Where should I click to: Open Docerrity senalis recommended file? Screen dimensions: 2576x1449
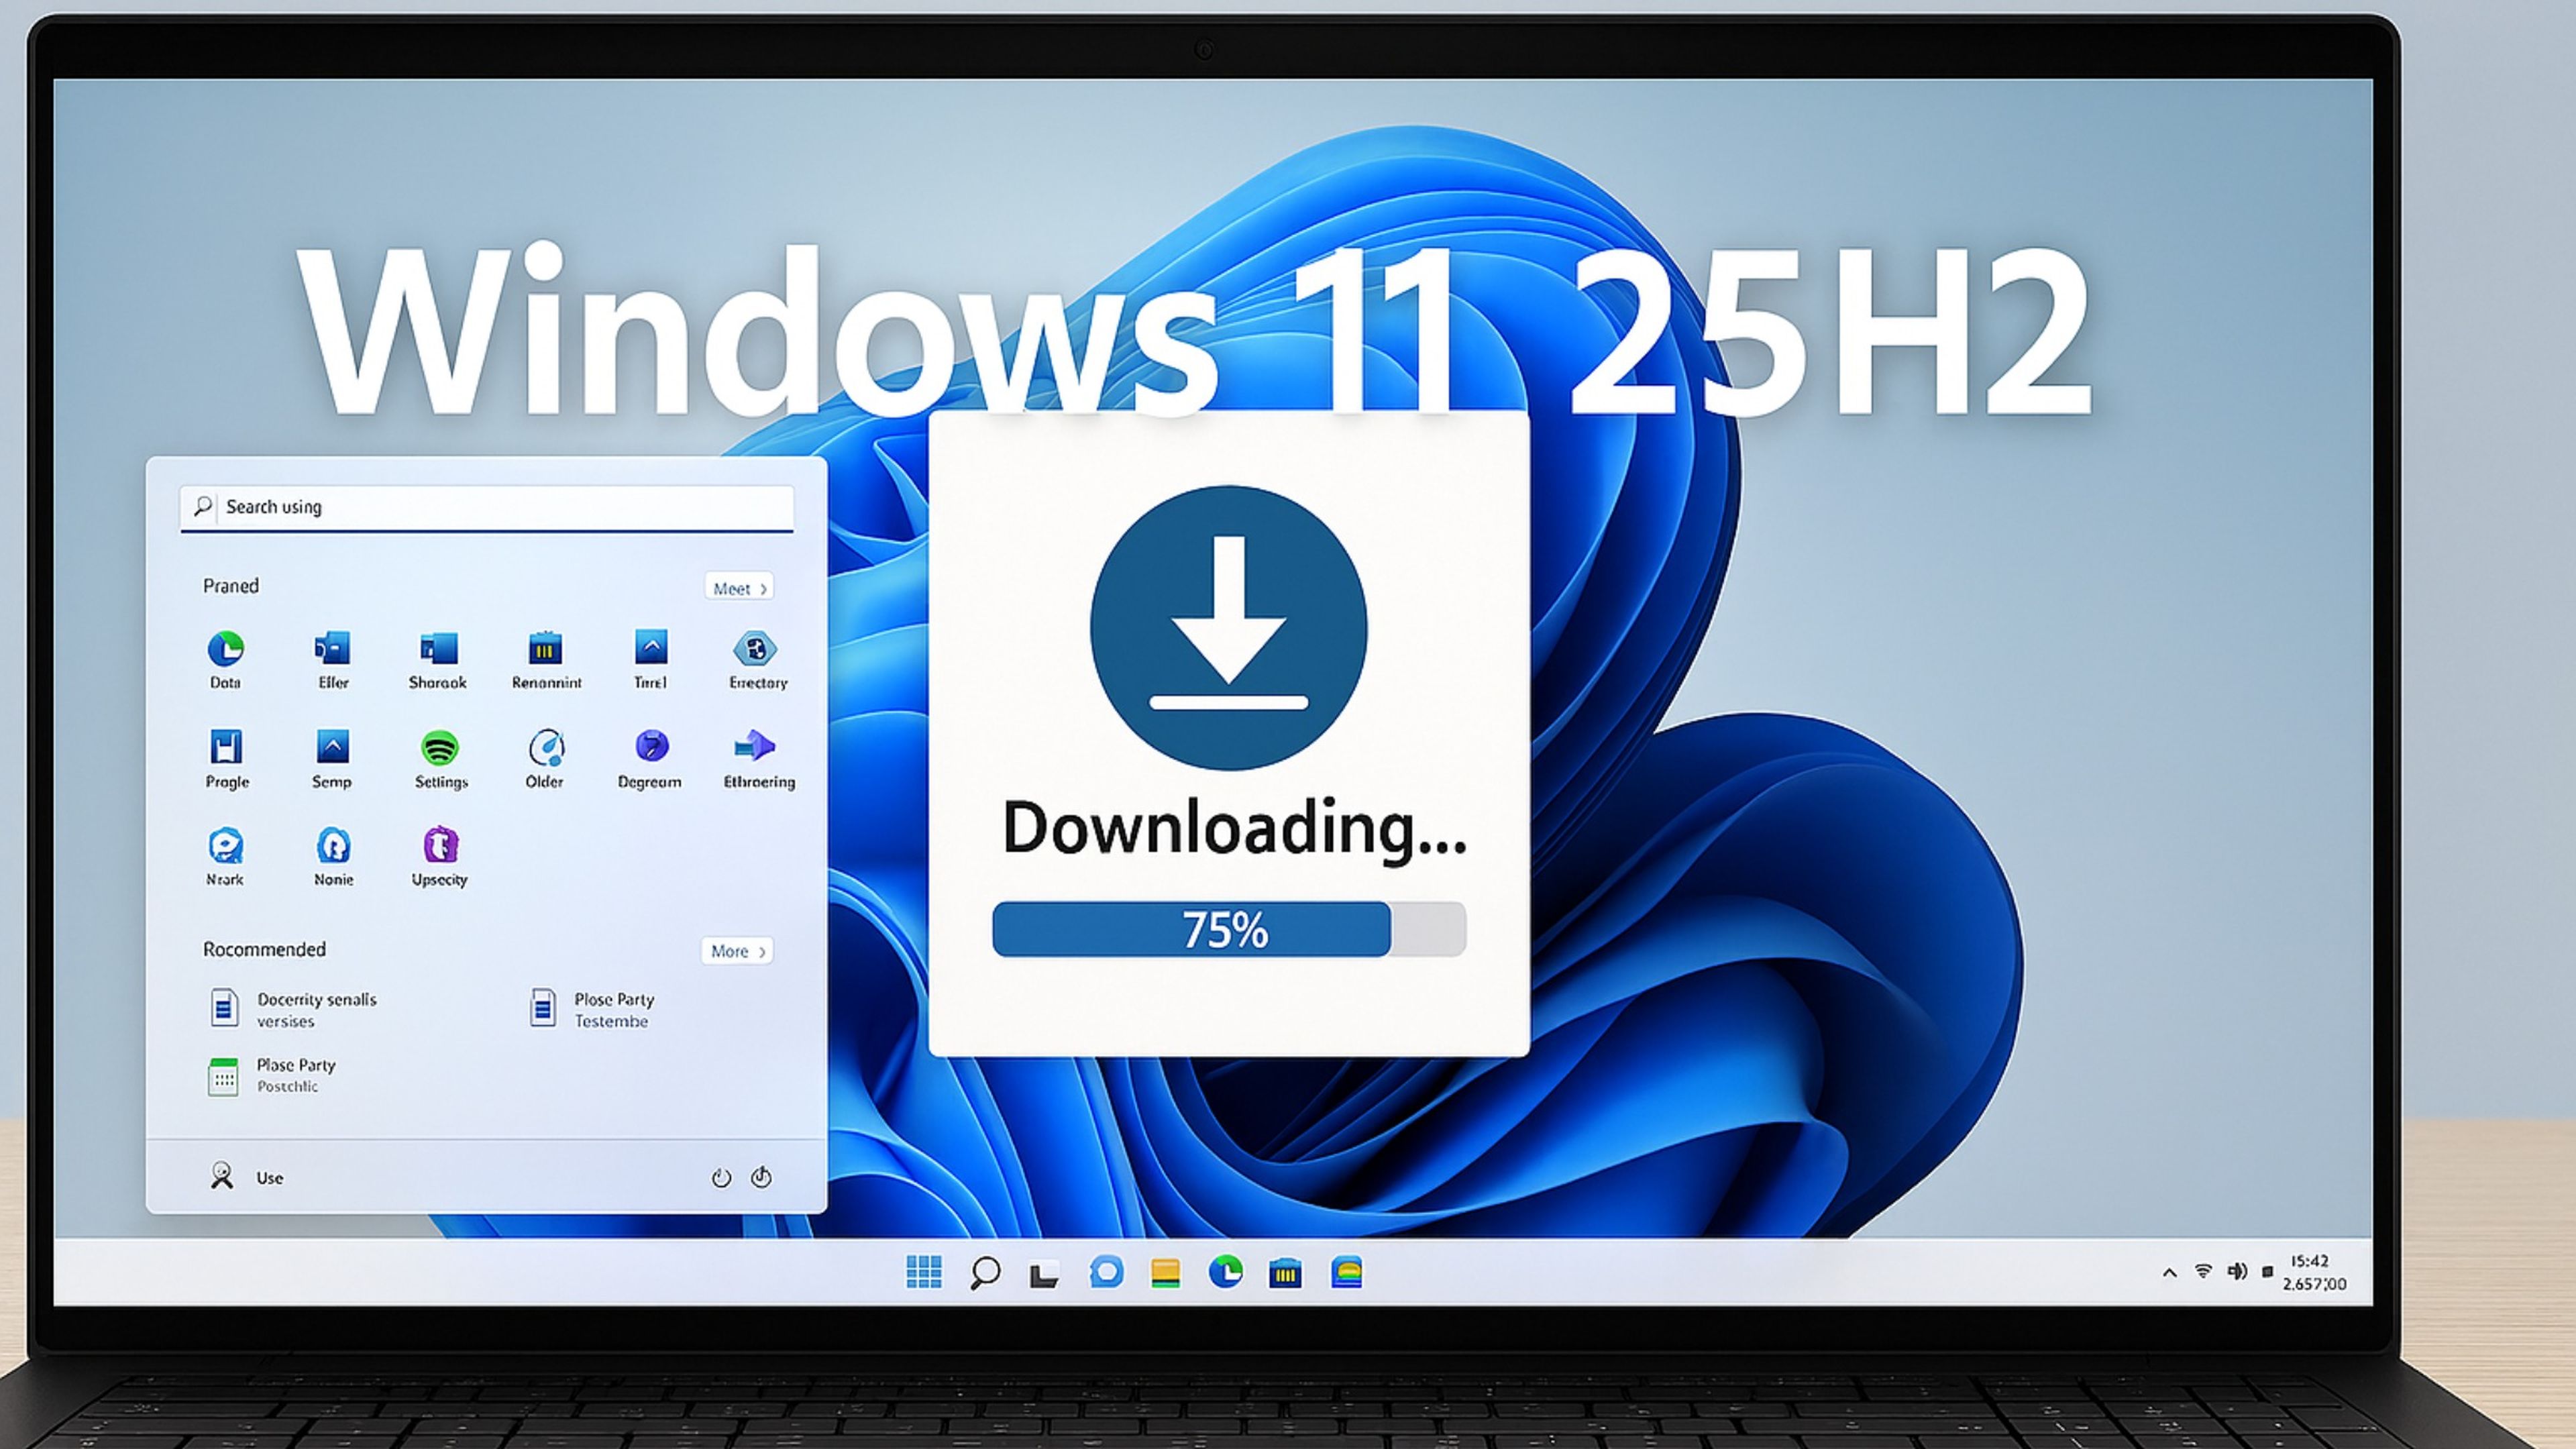[294, 1009]
